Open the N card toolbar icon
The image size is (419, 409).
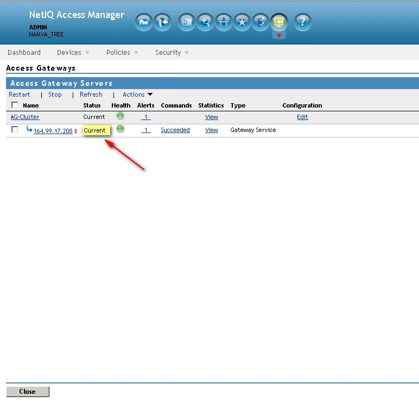(187, 22)
